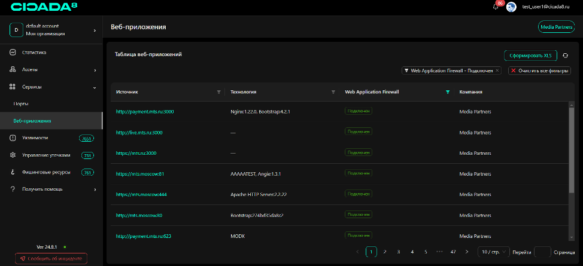
Task: Remove the Web Application Firewall filter tag
Action: [497, 71]
